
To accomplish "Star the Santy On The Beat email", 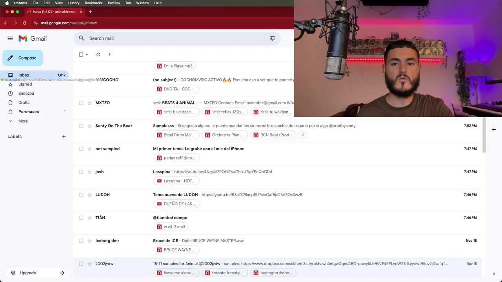I will 89,126.
